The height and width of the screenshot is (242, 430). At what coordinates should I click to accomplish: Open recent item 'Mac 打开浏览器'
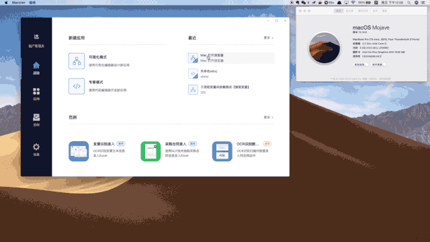tap(230, 58)
